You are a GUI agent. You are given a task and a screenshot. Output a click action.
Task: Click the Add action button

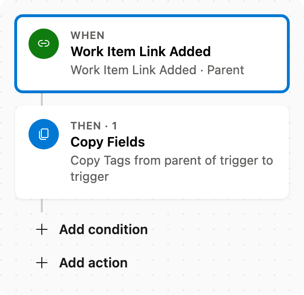click(x=82, y=263)
